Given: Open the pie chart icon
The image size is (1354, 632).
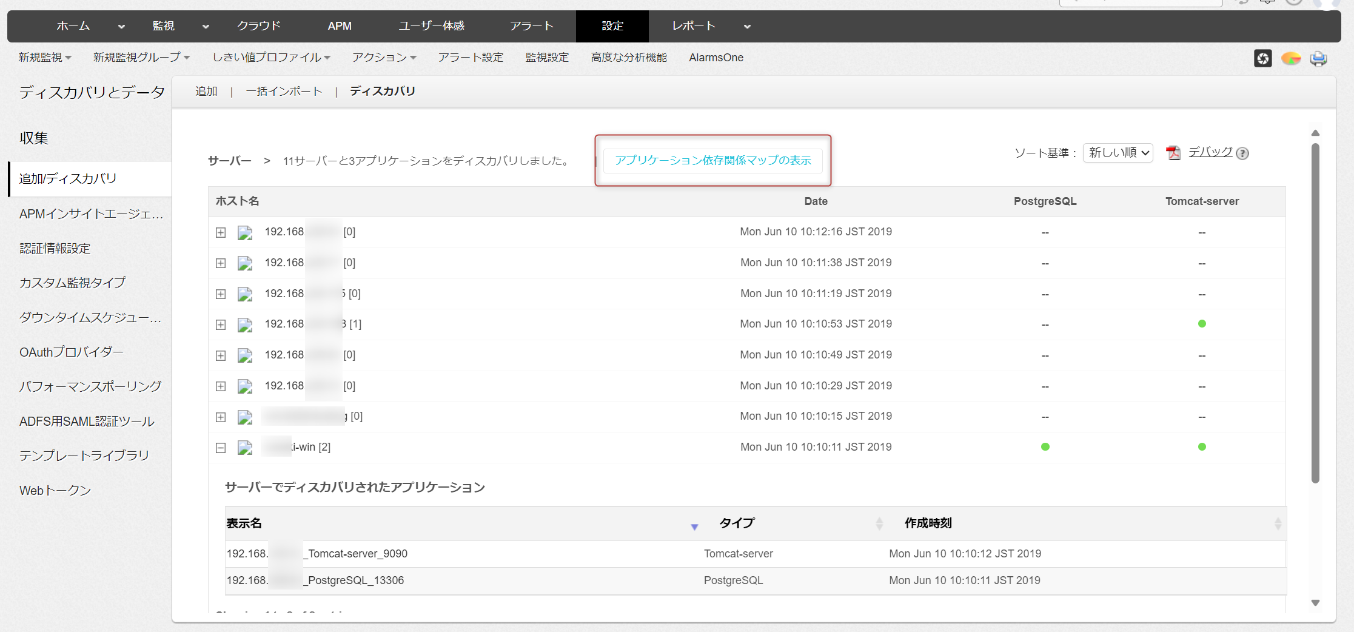Looking at the screenshot, I should [1291, 58].
